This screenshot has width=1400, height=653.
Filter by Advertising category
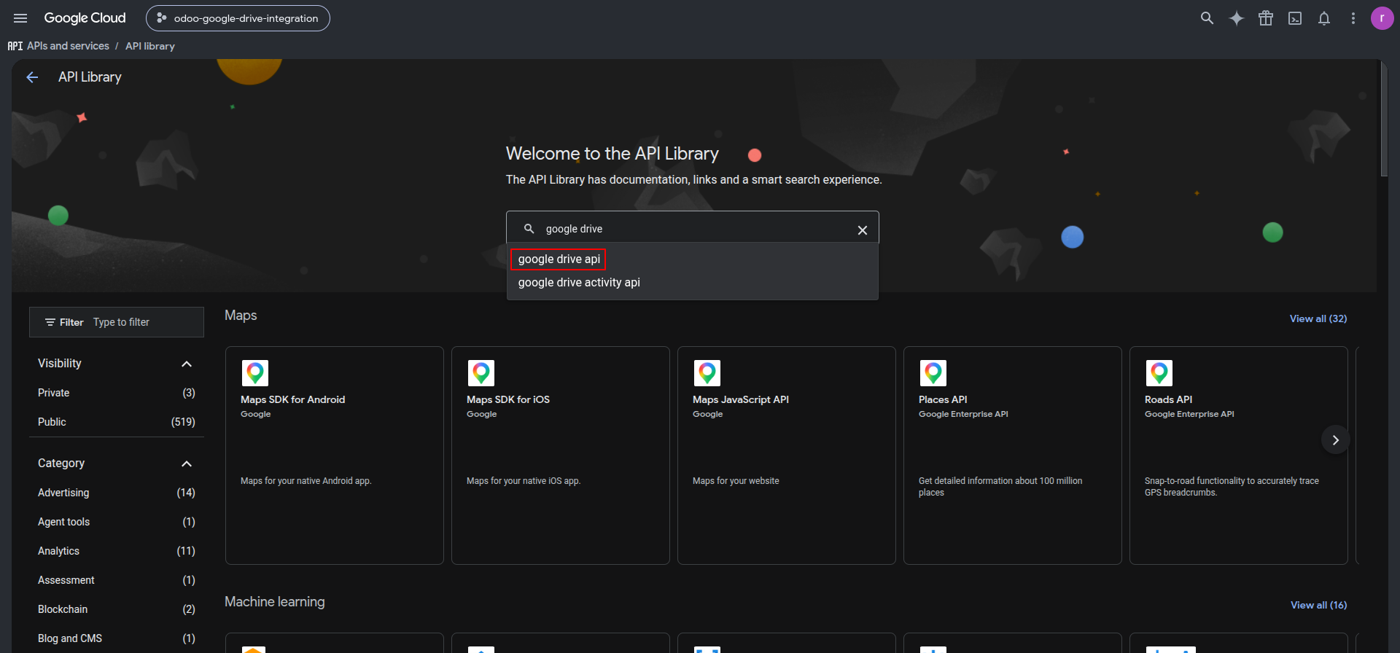point(117,493)
